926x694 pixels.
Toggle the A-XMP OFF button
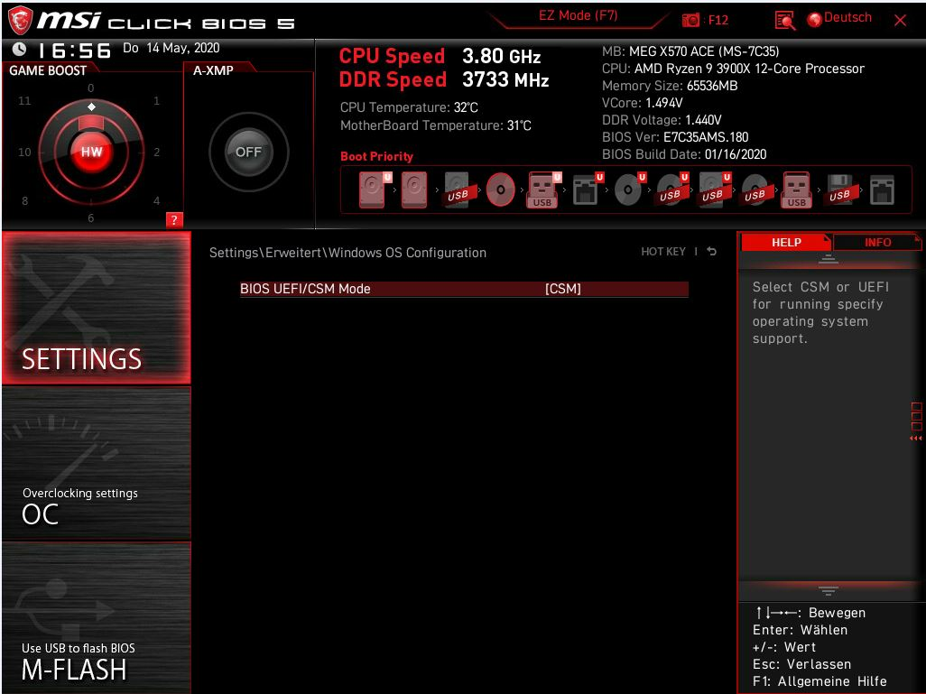248,152
